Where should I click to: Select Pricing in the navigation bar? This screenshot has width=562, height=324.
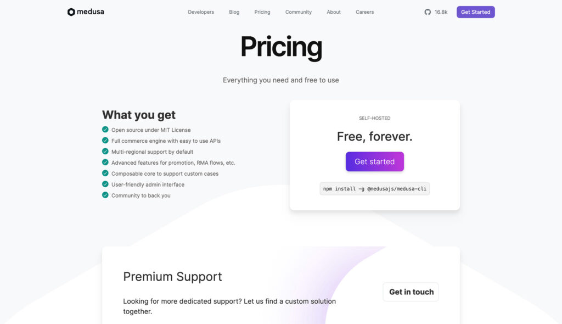(x=262, y=12)
